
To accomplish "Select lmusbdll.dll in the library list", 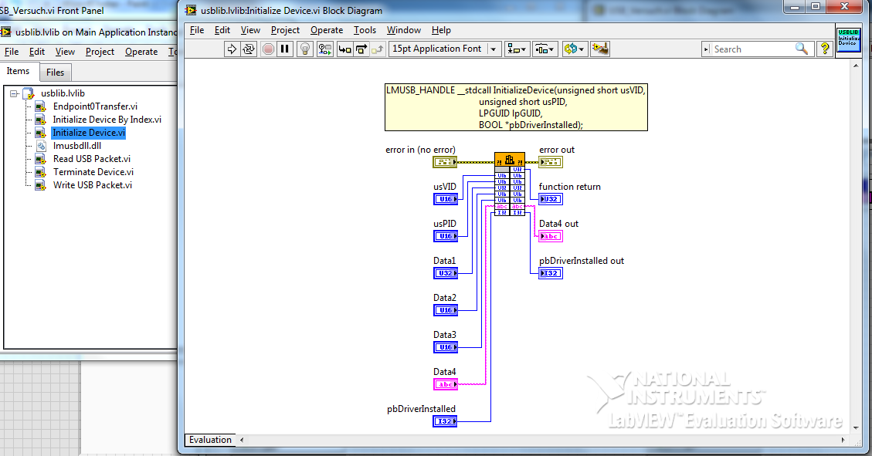I will [x=76, y=146].
